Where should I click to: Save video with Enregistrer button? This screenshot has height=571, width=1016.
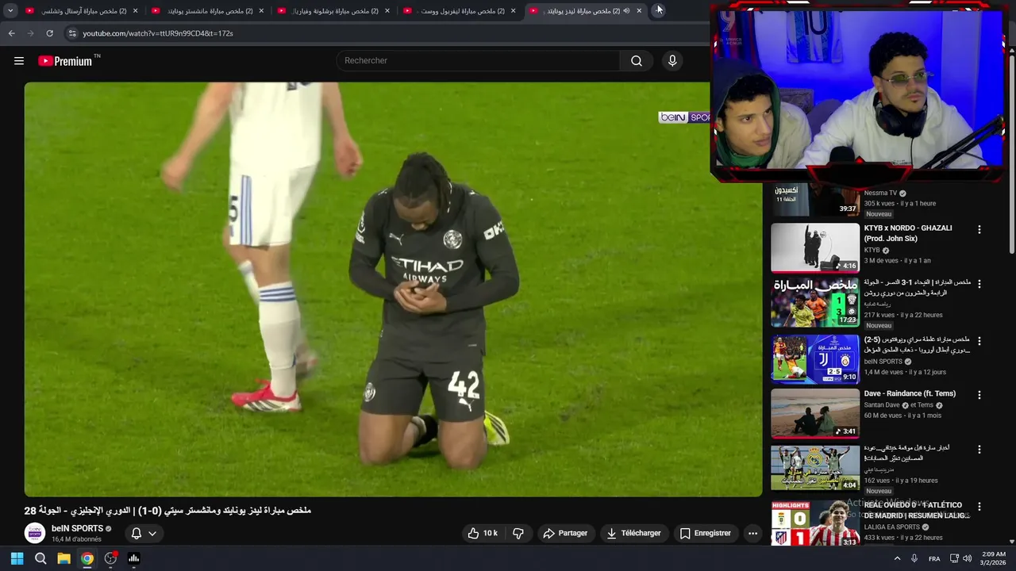tap(705, 533)
